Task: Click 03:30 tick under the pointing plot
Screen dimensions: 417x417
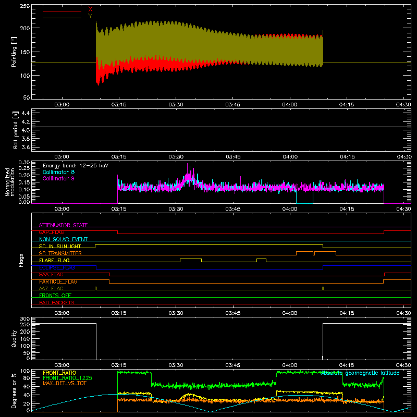Action: coord(176,105)
